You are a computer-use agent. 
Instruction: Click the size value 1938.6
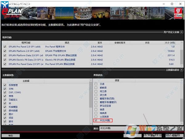click(x=171, y=51)
